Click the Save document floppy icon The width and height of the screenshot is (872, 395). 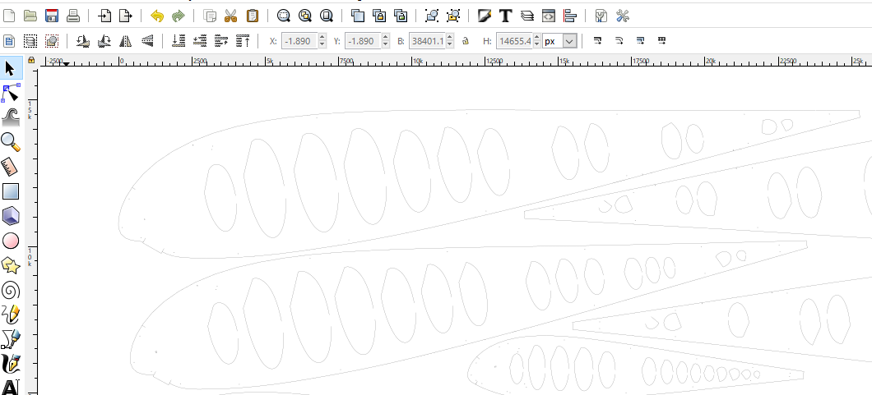(51, 16)
